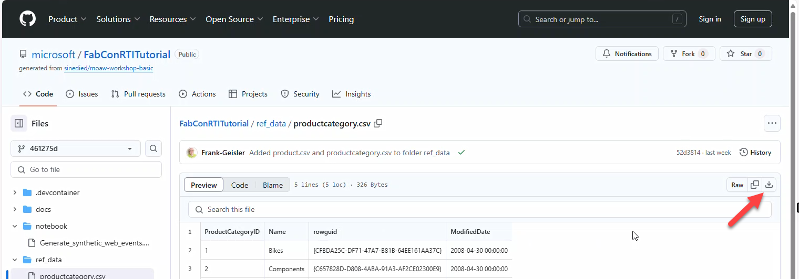The height and width of the screenshot is (279, 799).
Task: Click the rowguid column header
Action: click(377, 231)
